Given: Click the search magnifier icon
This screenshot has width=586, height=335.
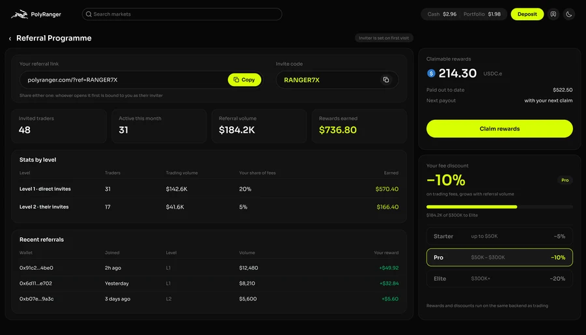Looking at the screenshot, I should (89, 14).
